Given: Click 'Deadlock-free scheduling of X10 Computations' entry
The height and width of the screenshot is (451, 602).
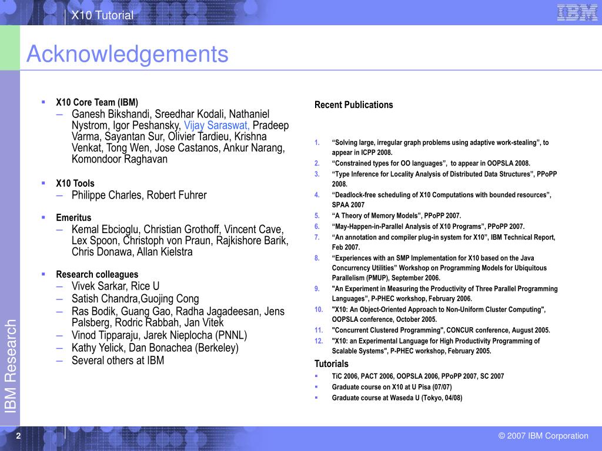Looking at the screenshot, I should pos(442,200).
